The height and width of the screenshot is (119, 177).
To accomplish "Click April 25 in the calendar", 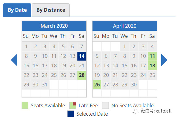I will tap(152, 75).
